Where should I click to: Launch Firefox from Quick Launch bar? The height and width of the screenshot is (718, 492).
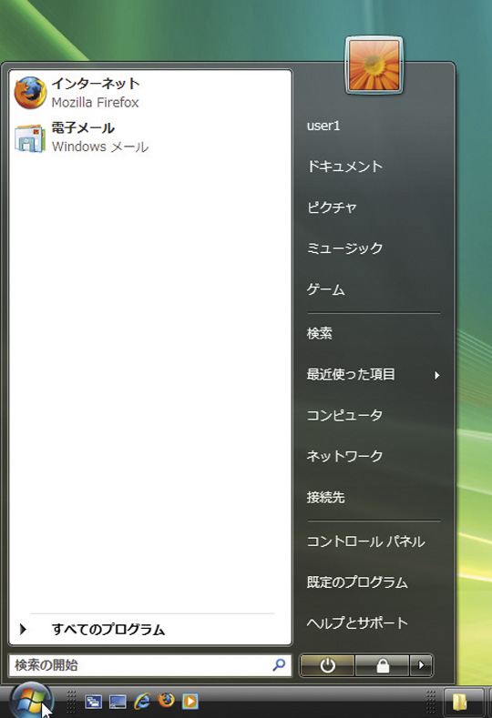(167, 701)
